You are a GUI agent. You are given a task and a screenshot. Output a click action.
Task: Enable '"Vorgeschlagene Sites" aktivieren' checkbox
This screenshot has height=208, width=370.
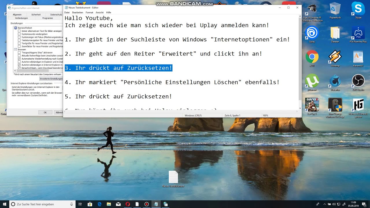coord(19,53)
